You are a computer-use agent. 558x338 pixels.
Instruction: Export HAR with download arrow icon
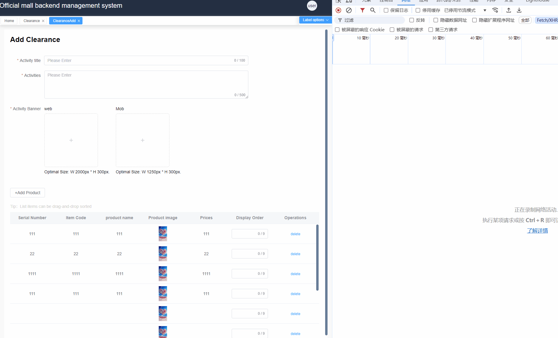tap(519, 10)
